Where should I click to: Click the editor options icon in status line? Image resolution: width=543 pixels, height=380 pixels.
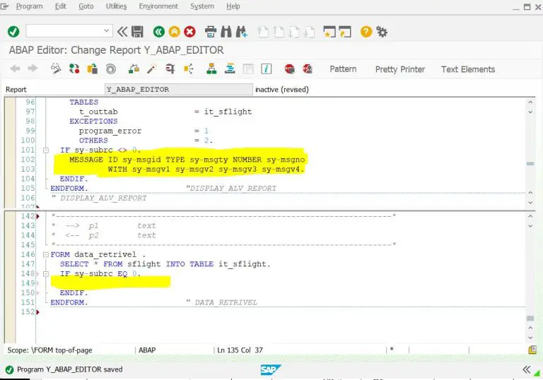point(532,350)
